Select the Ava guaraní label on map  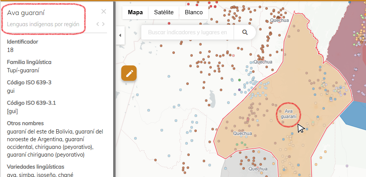pyautogui.click(x=289, y=114)
